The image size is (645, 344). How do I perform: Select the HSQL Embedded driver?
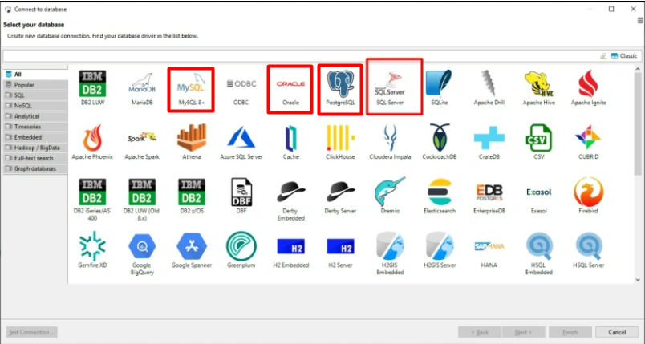(538, 254)
